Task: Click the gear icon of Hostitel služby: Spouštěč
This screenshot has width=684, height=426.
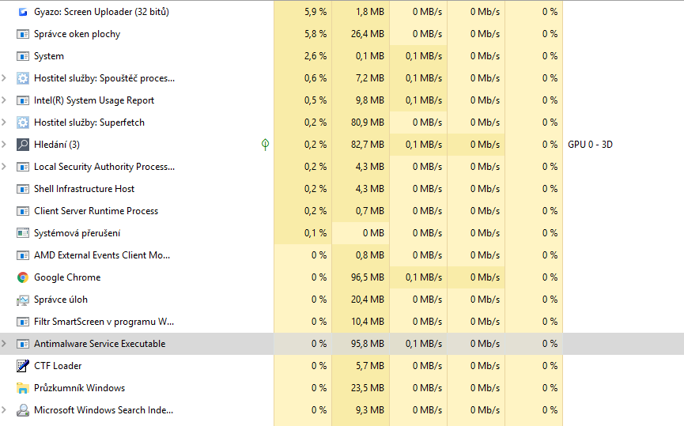Action: (x=23, y=78)
